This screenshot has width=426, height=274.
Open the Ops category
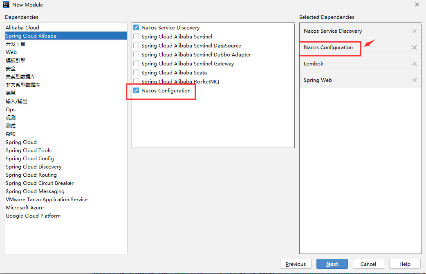[x=66, y=109]
